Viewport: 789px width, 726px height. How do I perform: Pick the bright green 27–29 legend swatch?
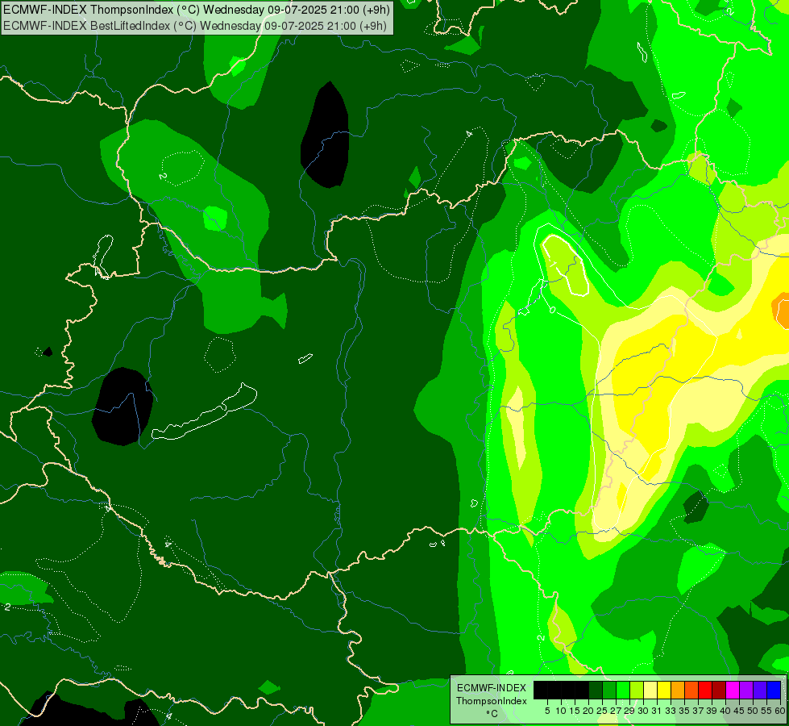point(623,691)
